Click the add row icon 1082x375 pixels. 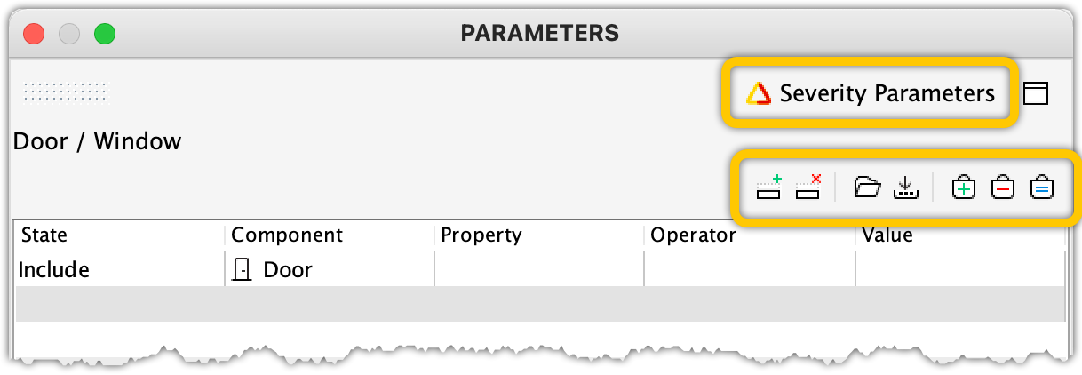[x=768, y=187]
